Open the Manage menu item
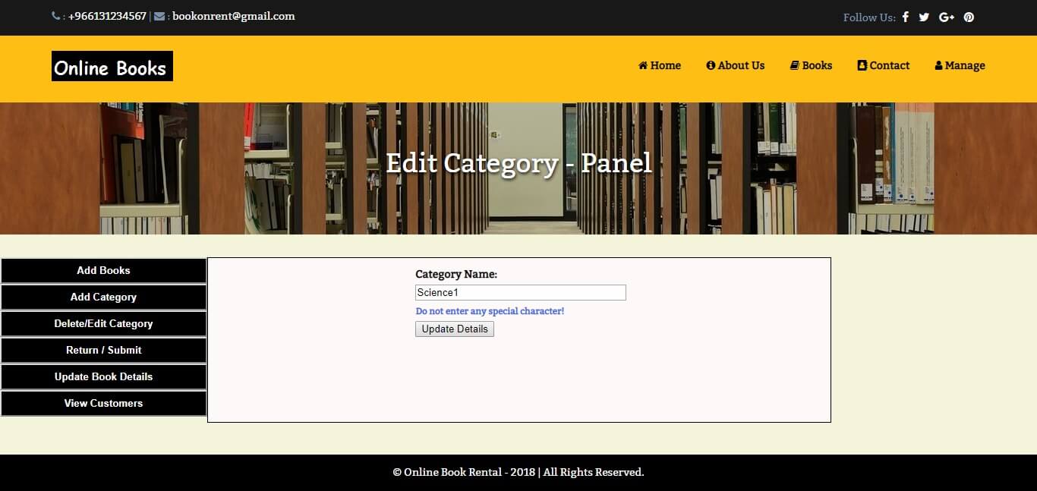1037x491 pixels. pyautogui.click(x=960, y=65)
